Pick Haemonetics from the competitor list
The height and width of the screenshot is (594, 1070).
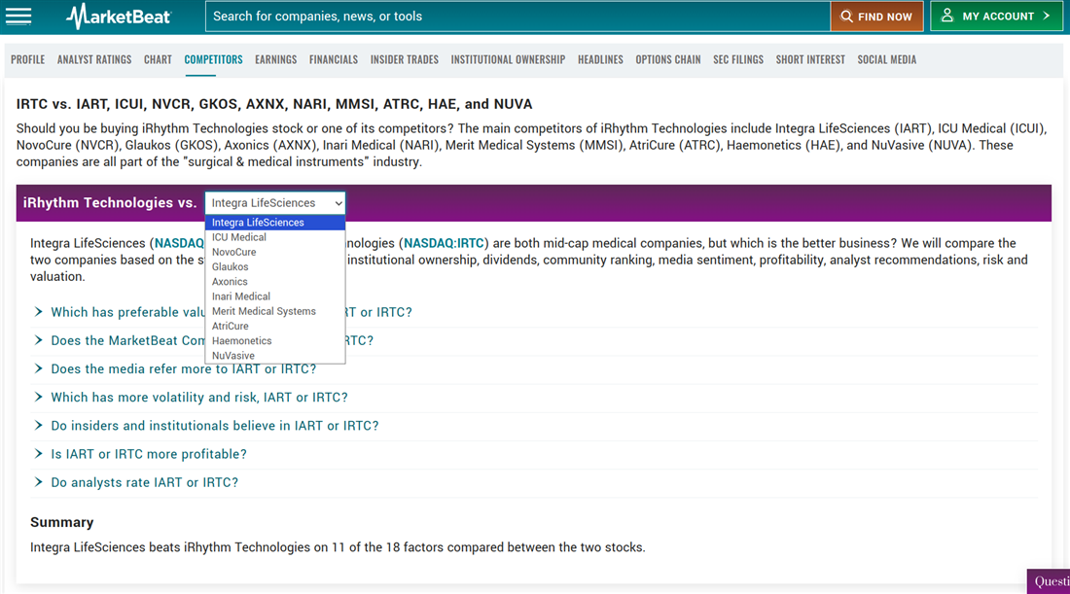tap(242, 341)
